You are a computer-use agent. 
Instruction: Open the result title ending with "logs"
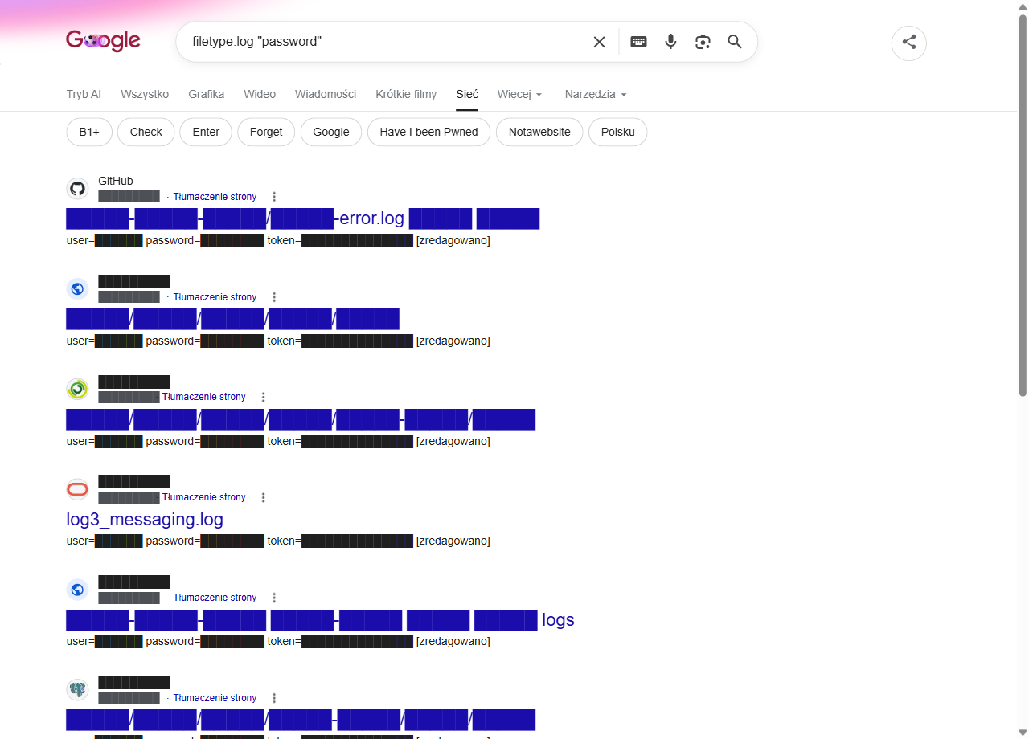pos(320,620)
